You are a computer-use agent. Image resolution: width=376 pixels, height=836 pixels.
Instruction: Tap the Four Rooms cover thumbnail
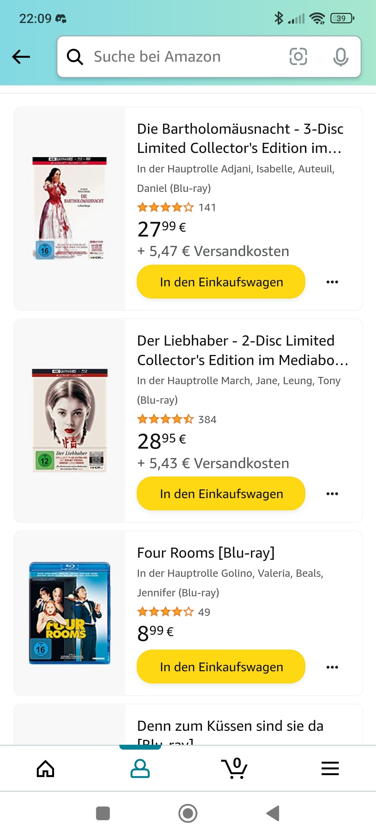[x=70, y=613]
